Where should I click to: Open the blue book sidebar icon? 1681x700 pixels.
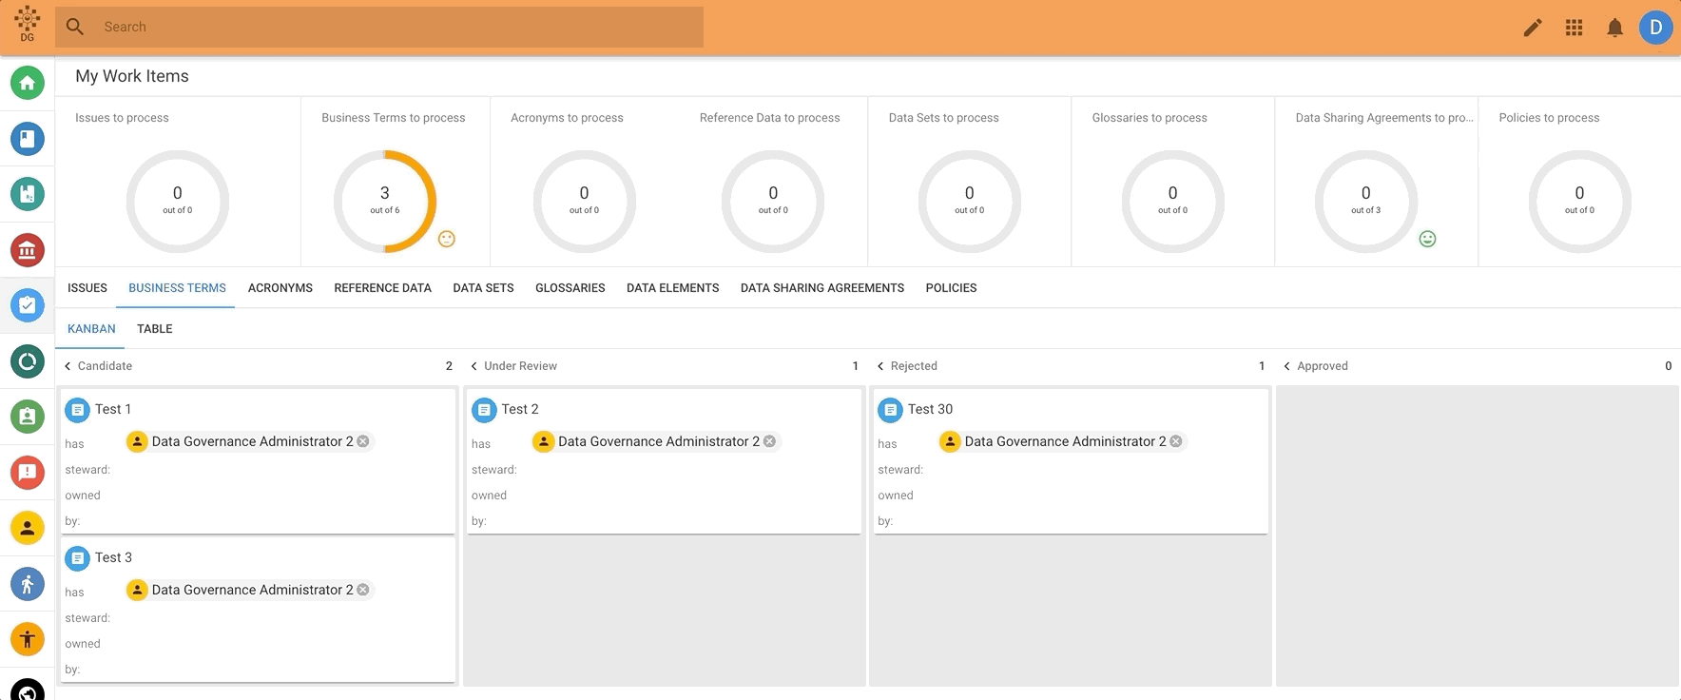tap(28, 139)
